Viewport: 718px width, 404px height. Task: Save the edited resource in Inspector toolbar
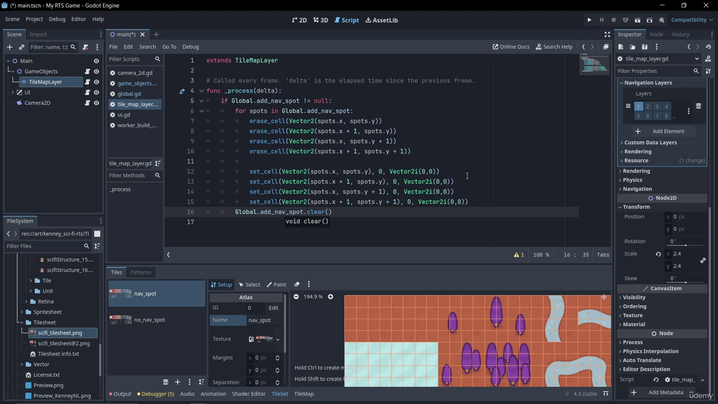pyautogui.click(x=645, y=47)
